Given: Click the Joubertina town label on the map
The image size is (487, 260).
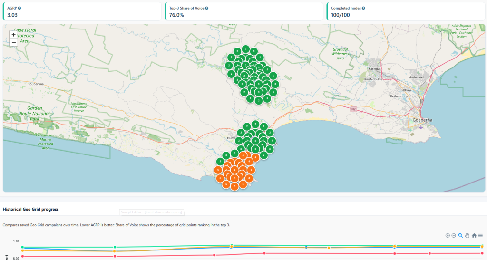Looking at the screenshot, I should pyautogui.click(x=36, y=84).
